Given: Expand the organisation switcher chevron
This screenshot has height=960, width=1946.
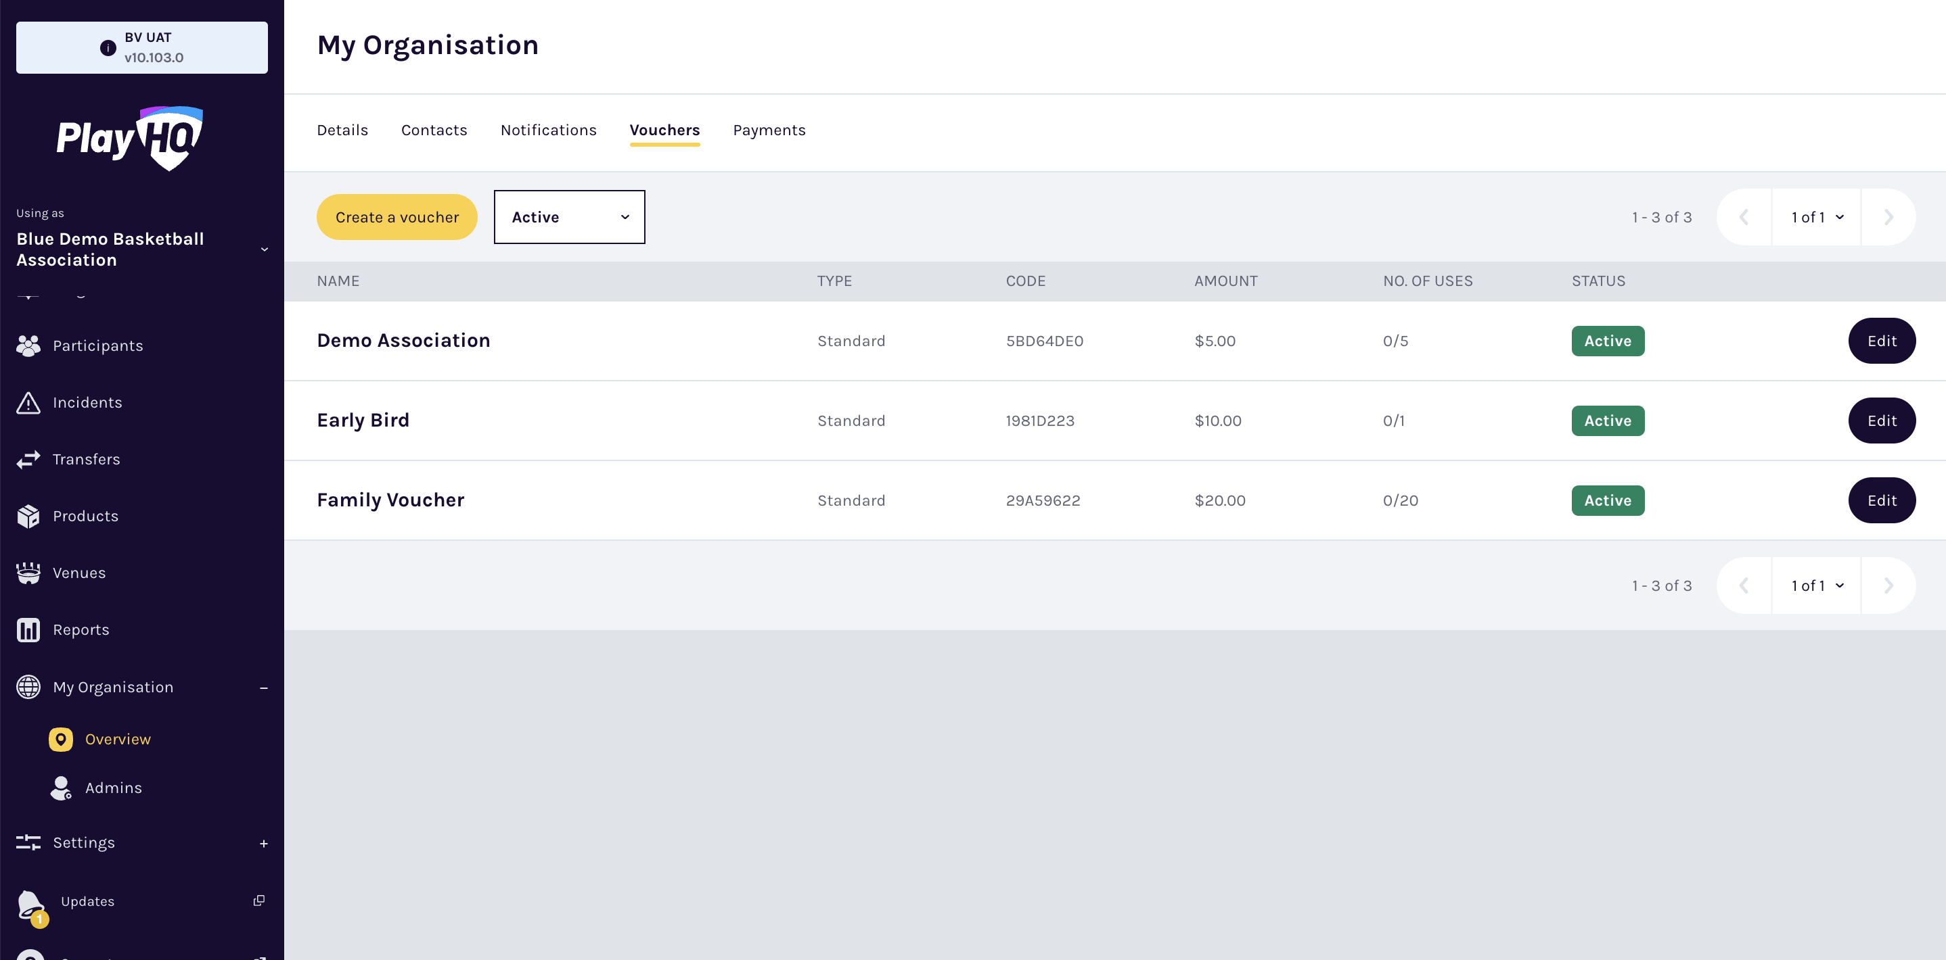Looking at the screenshot, I should tap(265, 249).
